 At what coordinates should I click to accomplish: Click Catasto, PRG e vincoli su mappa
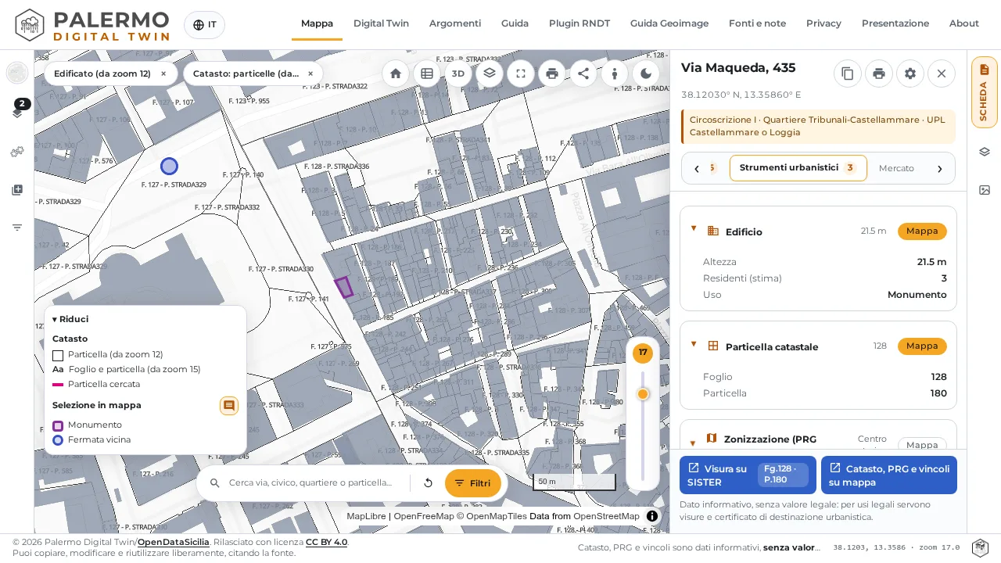click(x=889, y=475)
